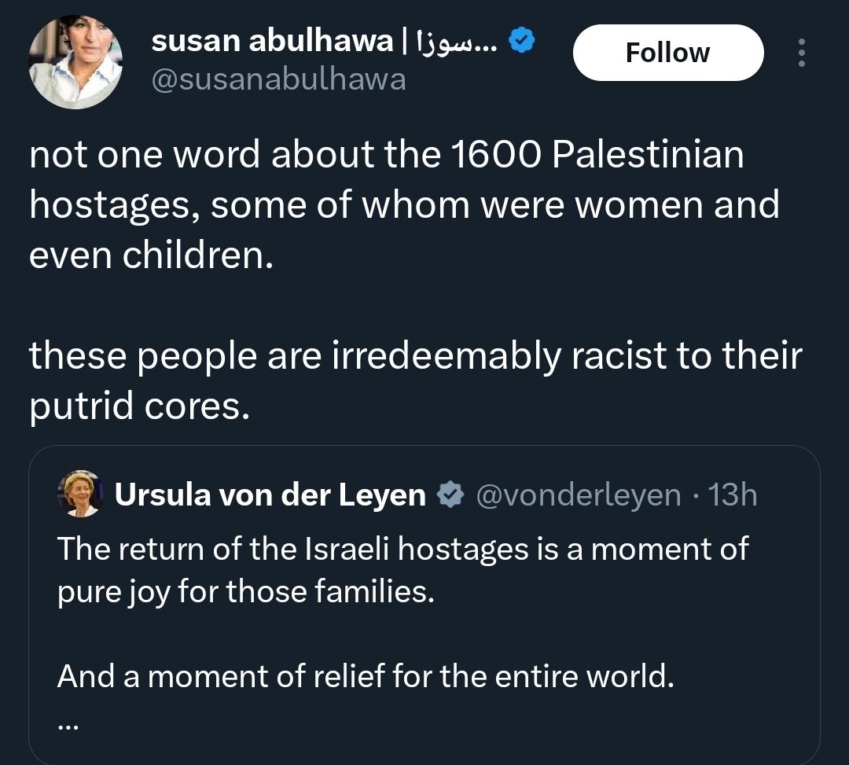
Task: Click the 13h timestamp of quoted post
Action: click(x=733, y=495)
